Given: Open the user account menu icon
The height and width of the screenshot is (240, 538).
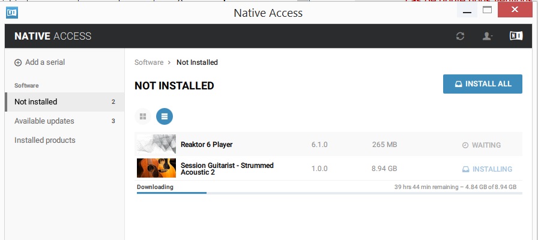Looking at the screenshot, I should [x=487, y=36].
